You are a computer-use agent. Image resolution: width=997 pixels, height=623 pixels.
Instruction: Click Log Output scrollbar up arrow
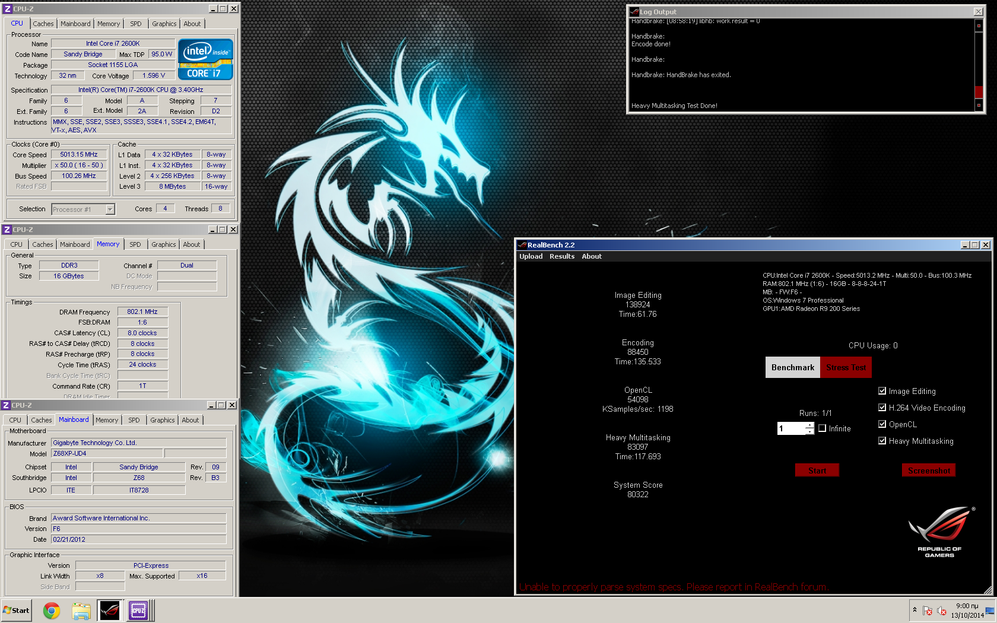coord(979,26)
